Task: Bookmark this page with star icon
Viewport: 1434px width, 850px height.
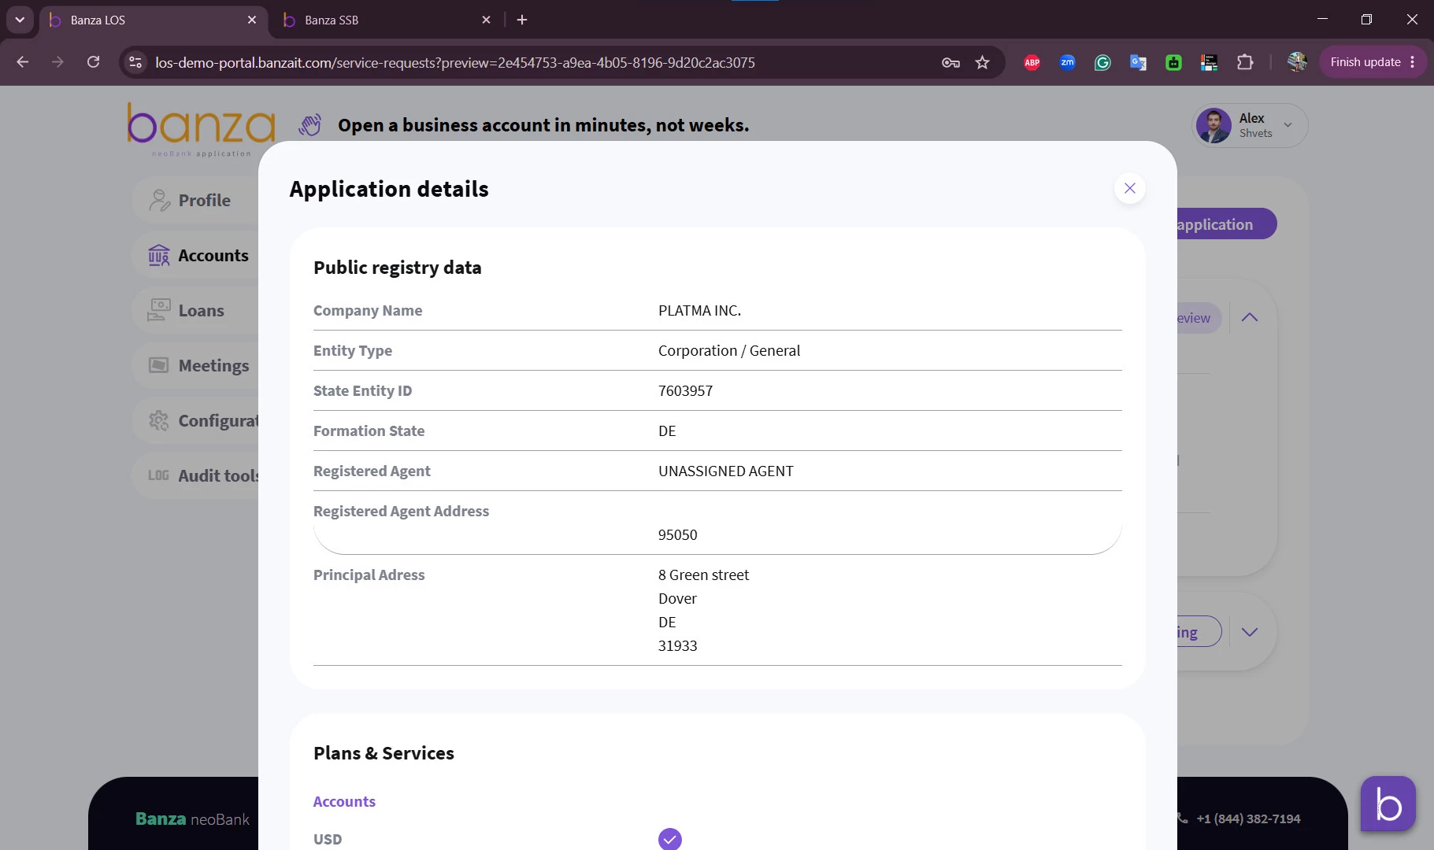Action: [x=982, y=62]
